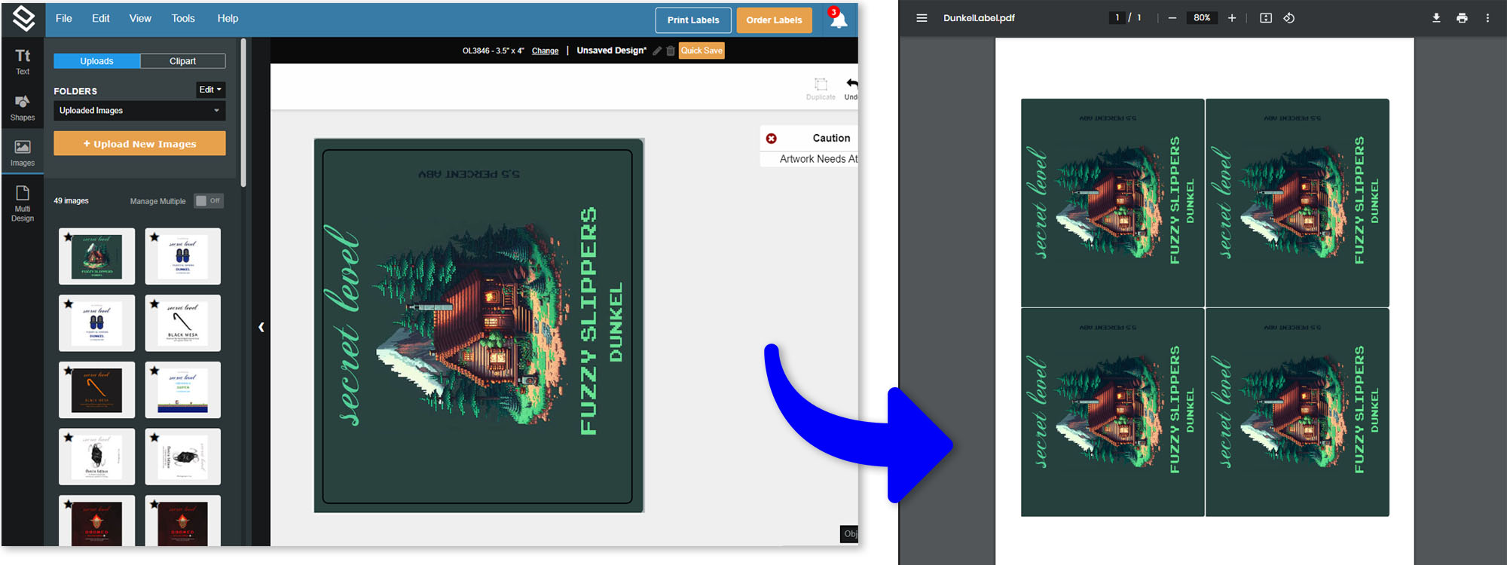Open the Shapes tool panel
This screenshot has height=565, width=1507.
23,107
